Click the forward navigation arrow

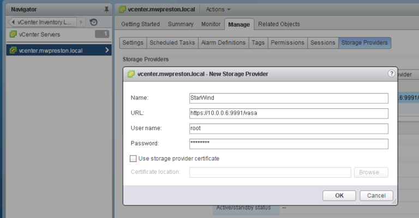point(81,22)
